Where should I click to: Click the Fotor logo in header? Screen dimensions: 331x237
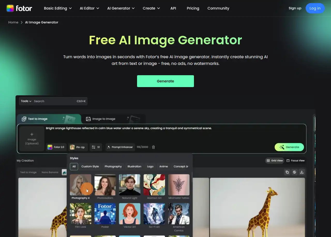(x=19, y=8)
